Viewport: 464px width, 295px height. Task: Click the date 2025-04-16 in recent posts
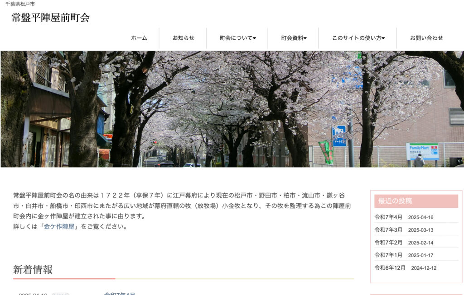click(x=420, y=217)
